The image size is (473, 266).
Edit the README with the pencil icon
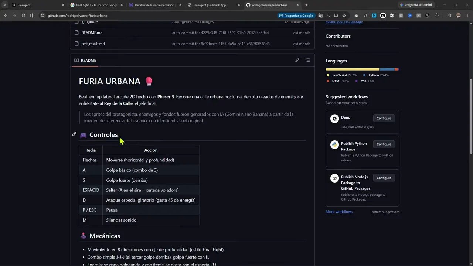[x=297, y=60]
